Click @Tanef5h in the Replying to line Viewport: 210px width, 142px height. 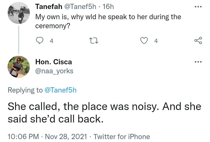(x=60, y=90)
